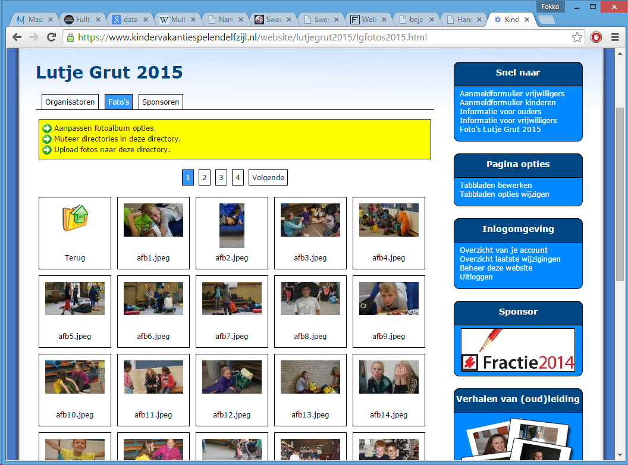Bookmark this page with the star icon

tap(577, 37)
